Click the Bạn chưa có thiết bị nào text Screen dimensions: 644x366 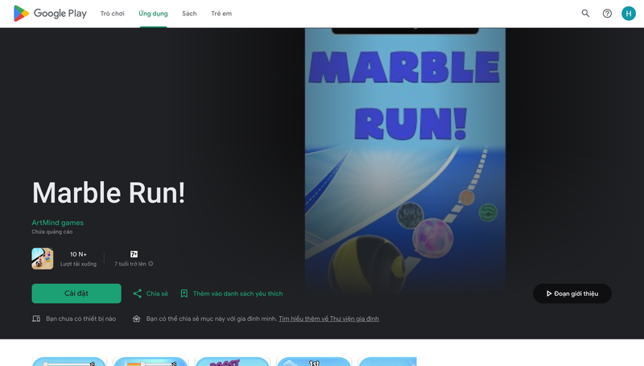coord(81,319)
